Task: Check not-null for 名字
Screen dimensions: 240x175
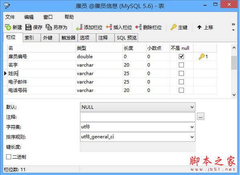Action: 181,65
